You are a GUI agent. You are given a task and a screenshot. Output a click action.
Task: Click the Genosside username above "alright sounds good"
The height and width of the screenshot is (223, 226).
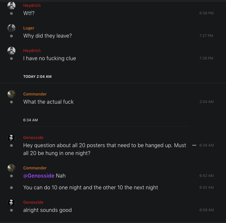pyautogui.click(x=33, y=202)
